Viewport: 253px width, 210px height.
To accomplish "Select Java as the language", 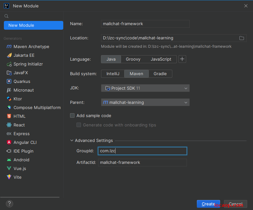I will pyautogui.click(x=111, y=59).
